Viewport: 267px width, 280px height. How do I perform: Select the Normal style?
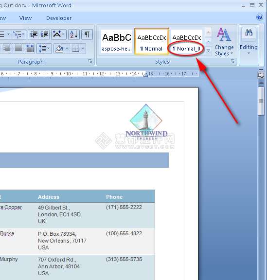point(152,41)
